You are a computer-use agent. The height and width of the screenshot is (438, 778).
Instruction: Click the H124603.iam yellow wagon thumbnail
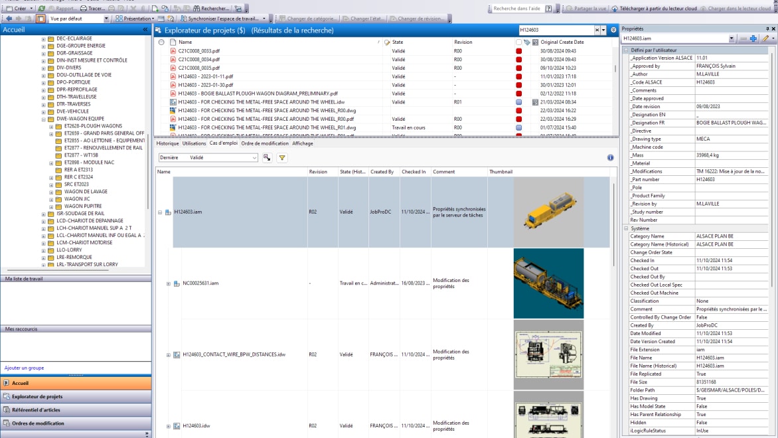pyautogui.click(x=548, y=212)
